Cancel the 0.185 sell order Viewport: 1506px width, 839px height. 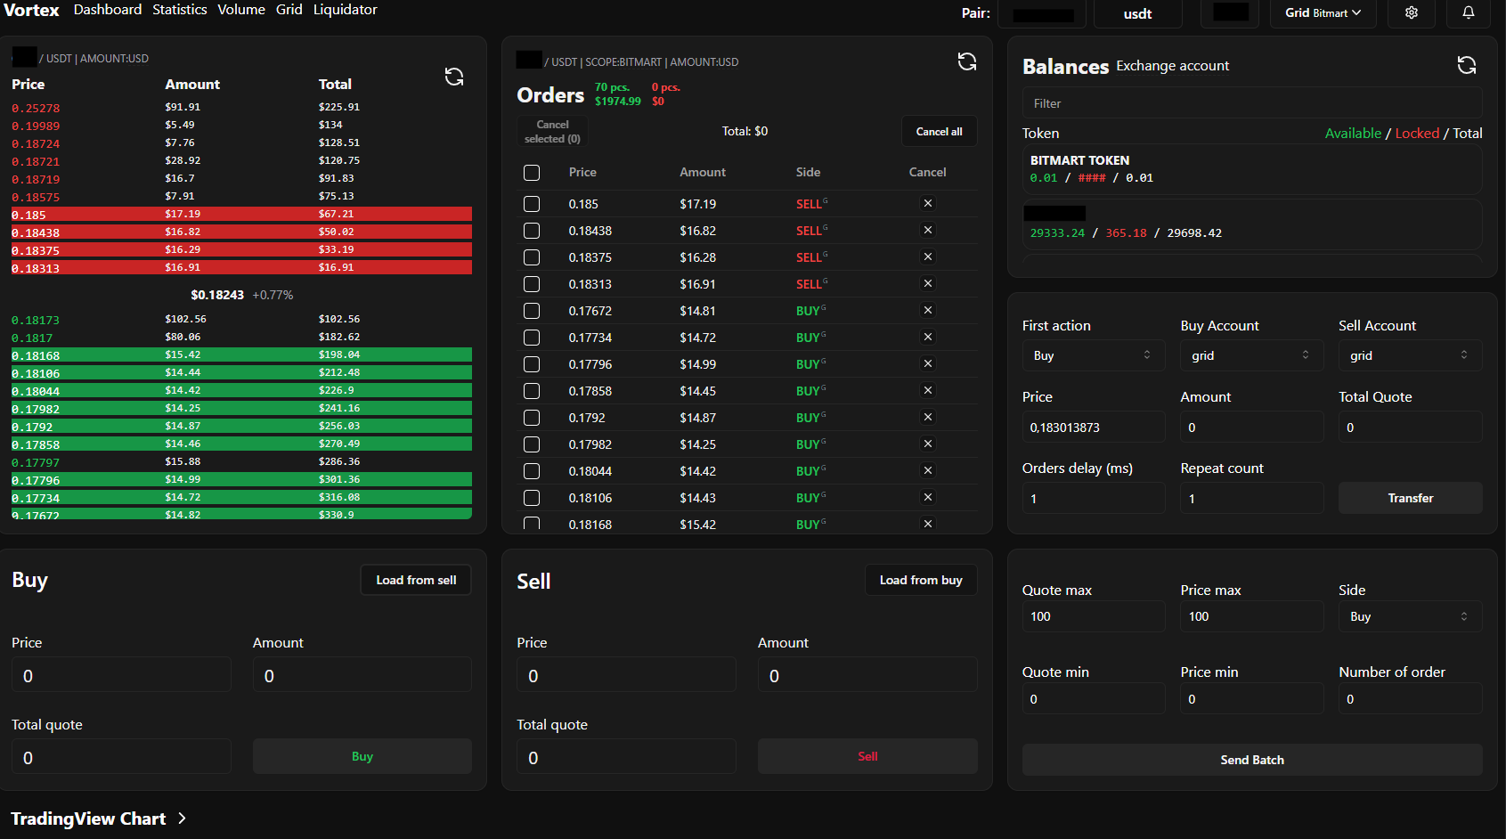pyautogui.click(x=927, y=204)
